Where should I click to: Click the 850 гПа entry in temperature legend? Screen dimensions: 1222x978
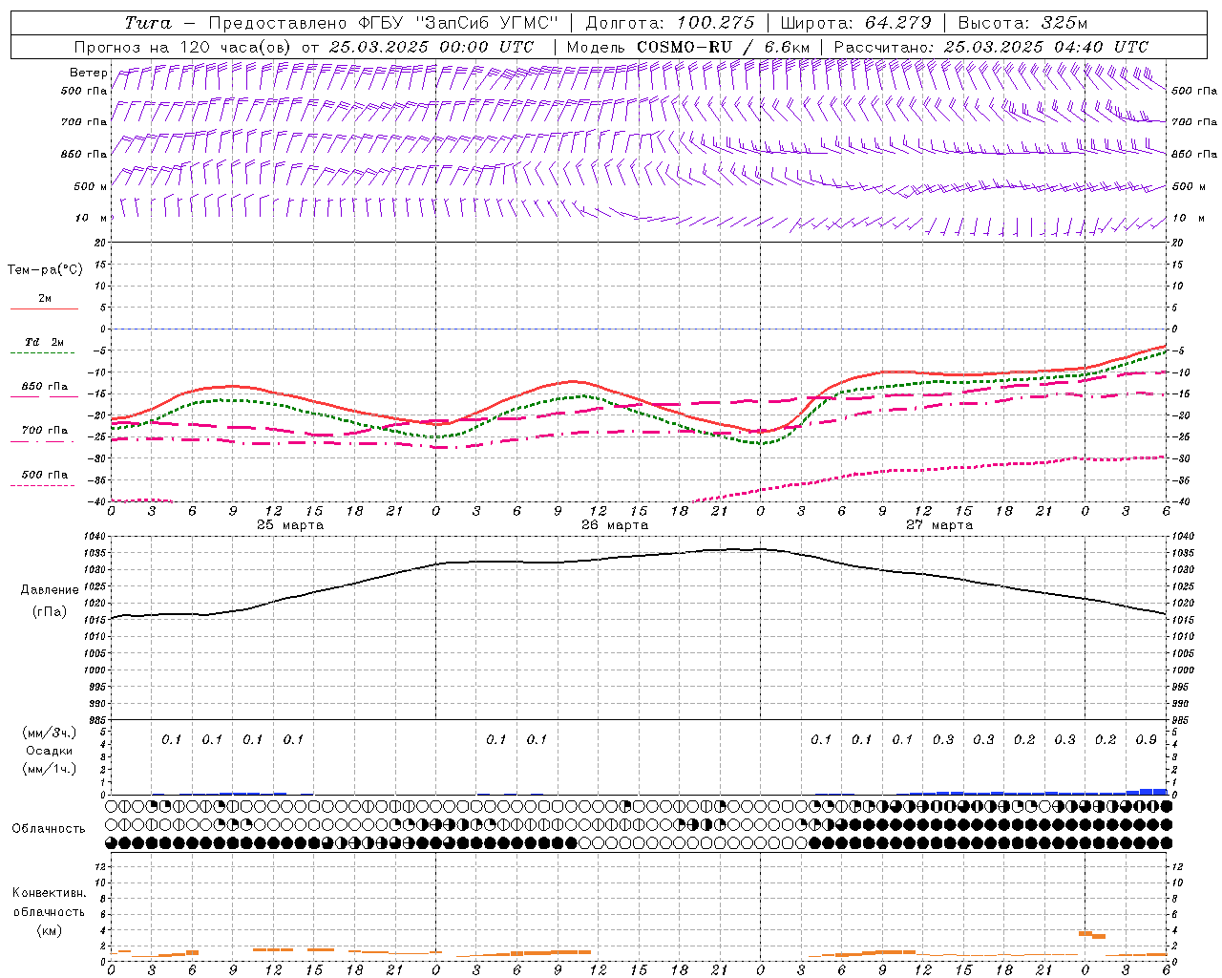tap(45, 387)
